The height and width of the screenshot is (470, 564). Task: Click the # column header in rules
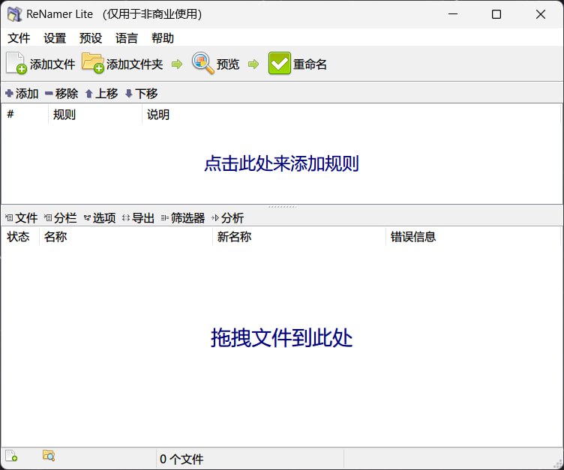(25, 115)
